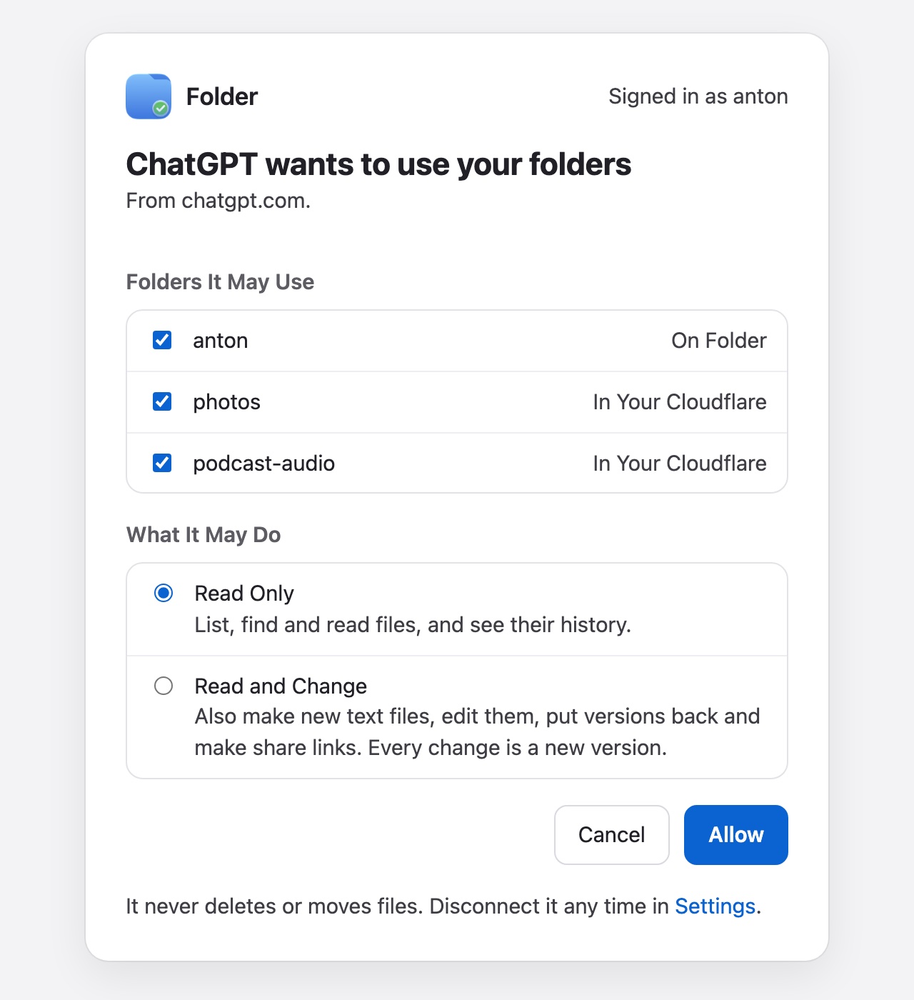The height and width of the screenshot is (1000, 914).
Task: Click the 'Read Only' option title
Action: 244,594
